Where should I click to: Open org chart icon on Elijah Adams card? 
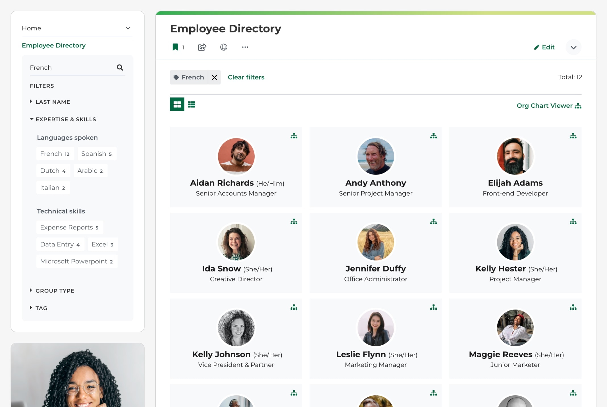point(573,136)
